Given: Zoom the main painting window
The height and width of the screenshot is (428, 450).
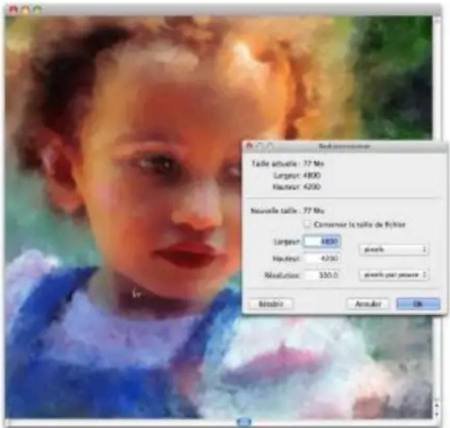Looking at the screenshot, I should point(37,10).
